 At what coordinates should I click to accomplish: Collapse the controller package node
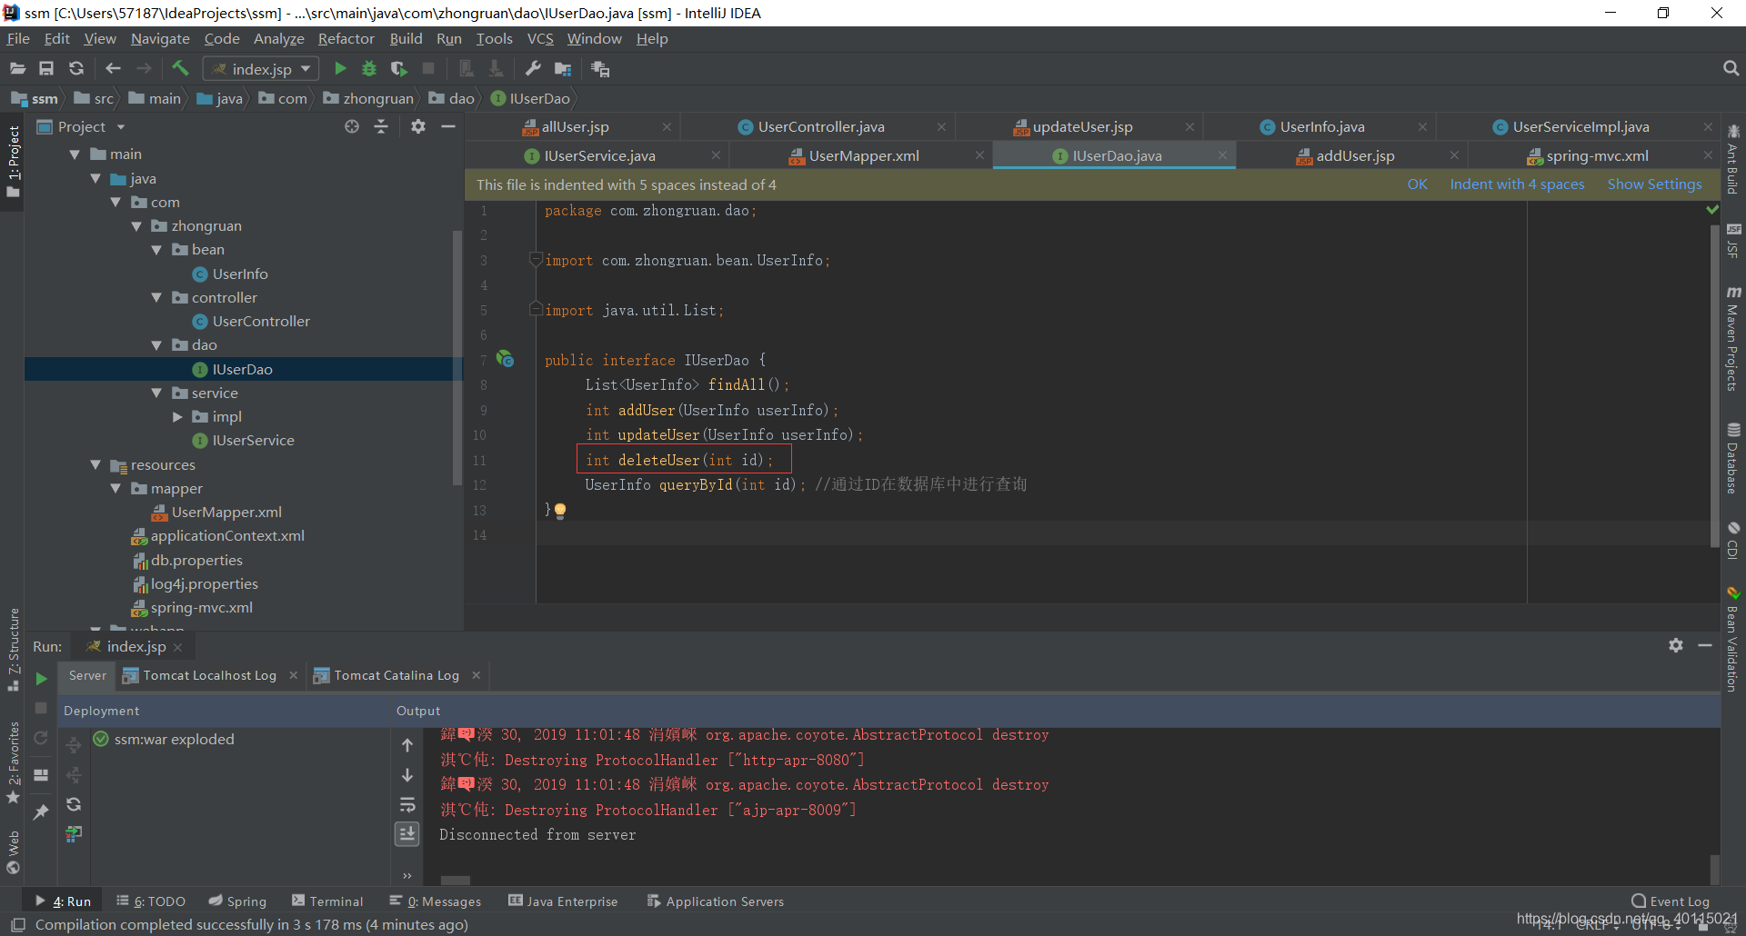click(x=156, y=297)
